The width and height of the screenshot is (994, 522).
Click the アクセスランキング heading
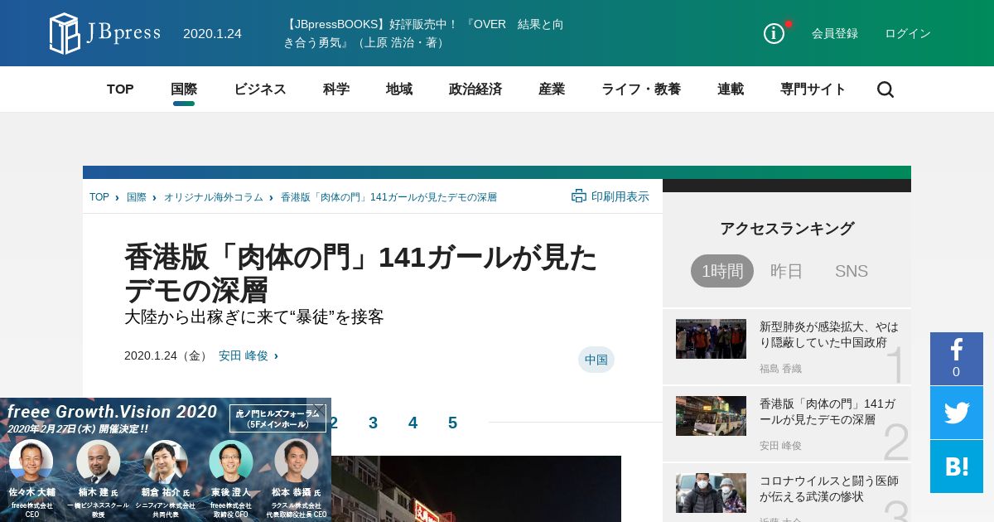(787, 229)
